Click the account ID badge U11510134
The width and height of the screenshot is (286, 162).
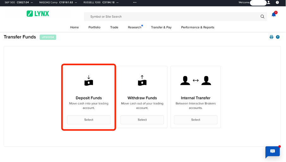coord(48,37)
